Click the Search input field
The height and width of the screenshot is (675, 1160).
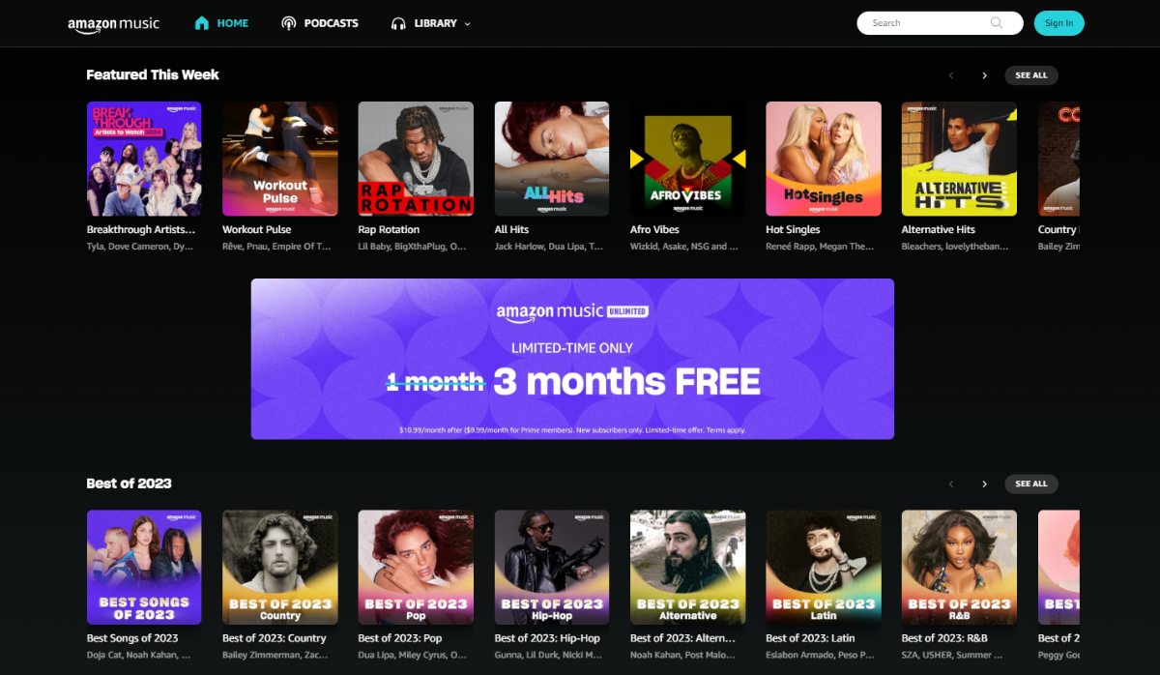(940, 23)
